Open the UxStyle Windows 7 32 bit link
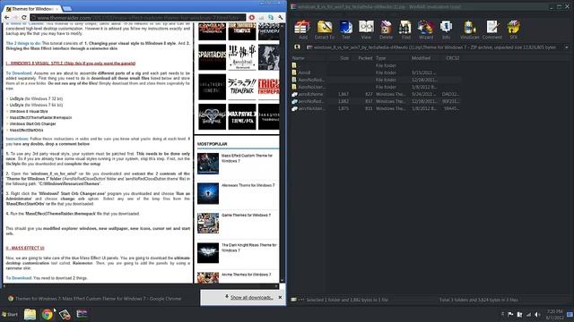The width and height of the screenshot is (574, 322). 36,99
